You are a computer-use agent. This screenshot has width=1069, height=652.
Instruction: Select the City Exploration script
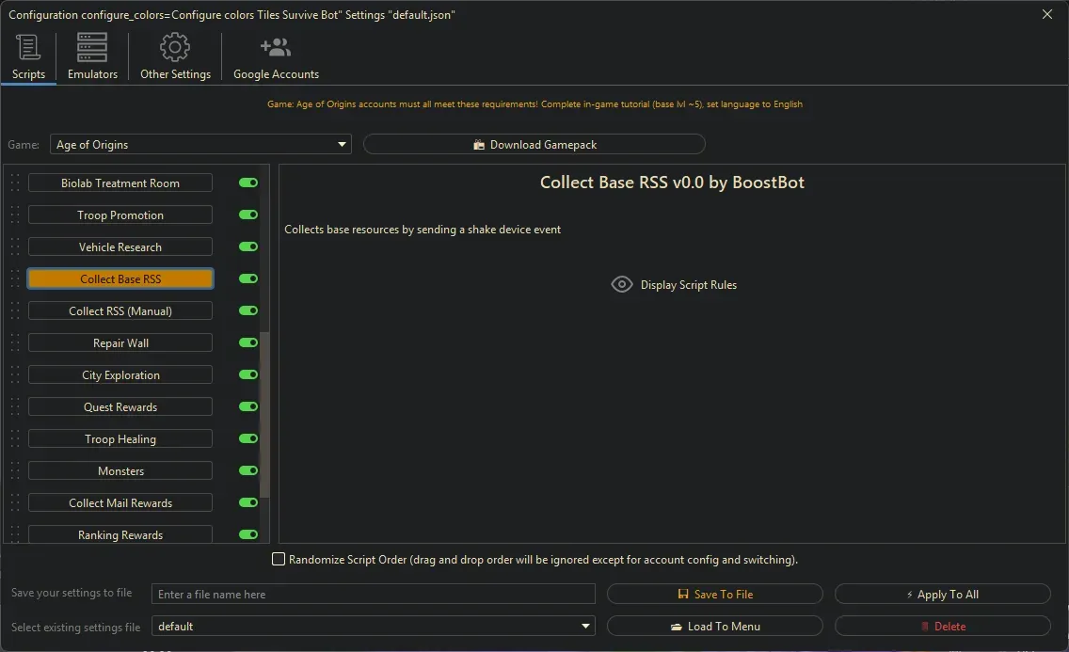120,374
